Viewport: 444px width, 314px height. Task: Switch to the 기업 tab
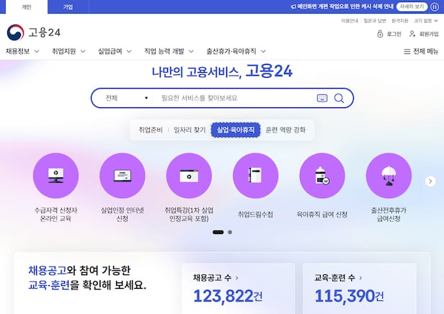(x=68, y=6)
